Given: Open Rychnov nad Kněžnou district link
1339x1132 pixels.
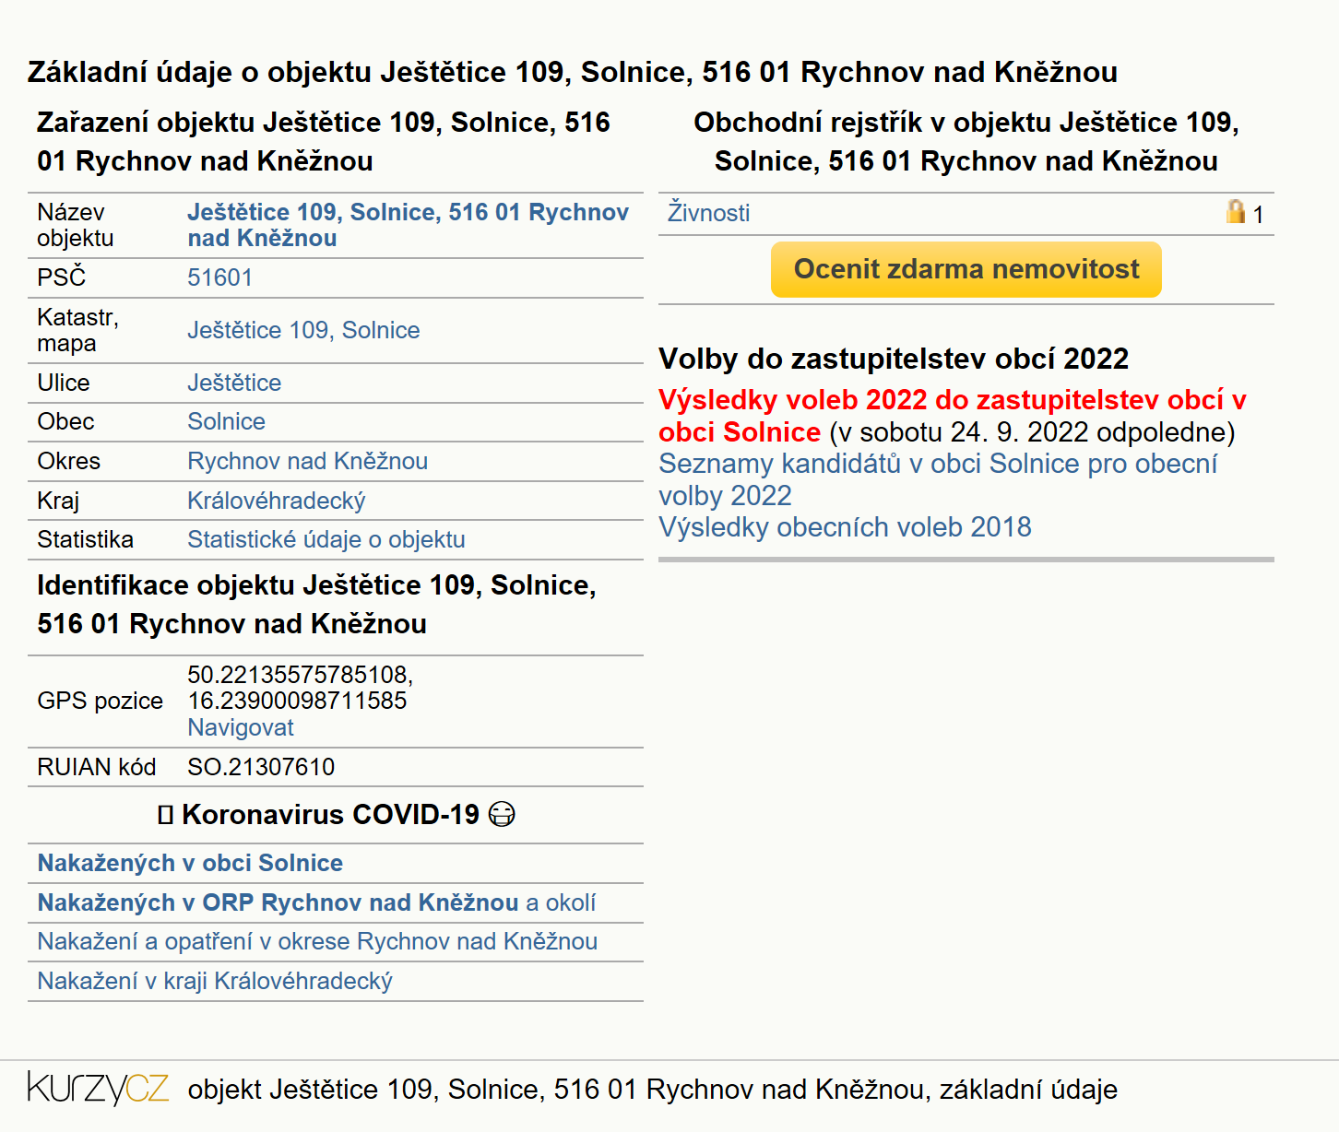Looking at the screenshot, I should coord(307,461).
